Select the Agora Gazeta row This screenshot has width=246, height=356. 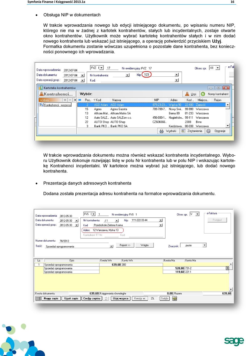click(x=151, y=109)
